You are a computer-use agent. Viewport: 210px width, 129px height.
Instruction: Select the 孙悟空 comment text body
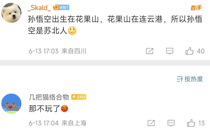(x=115, y=25)
